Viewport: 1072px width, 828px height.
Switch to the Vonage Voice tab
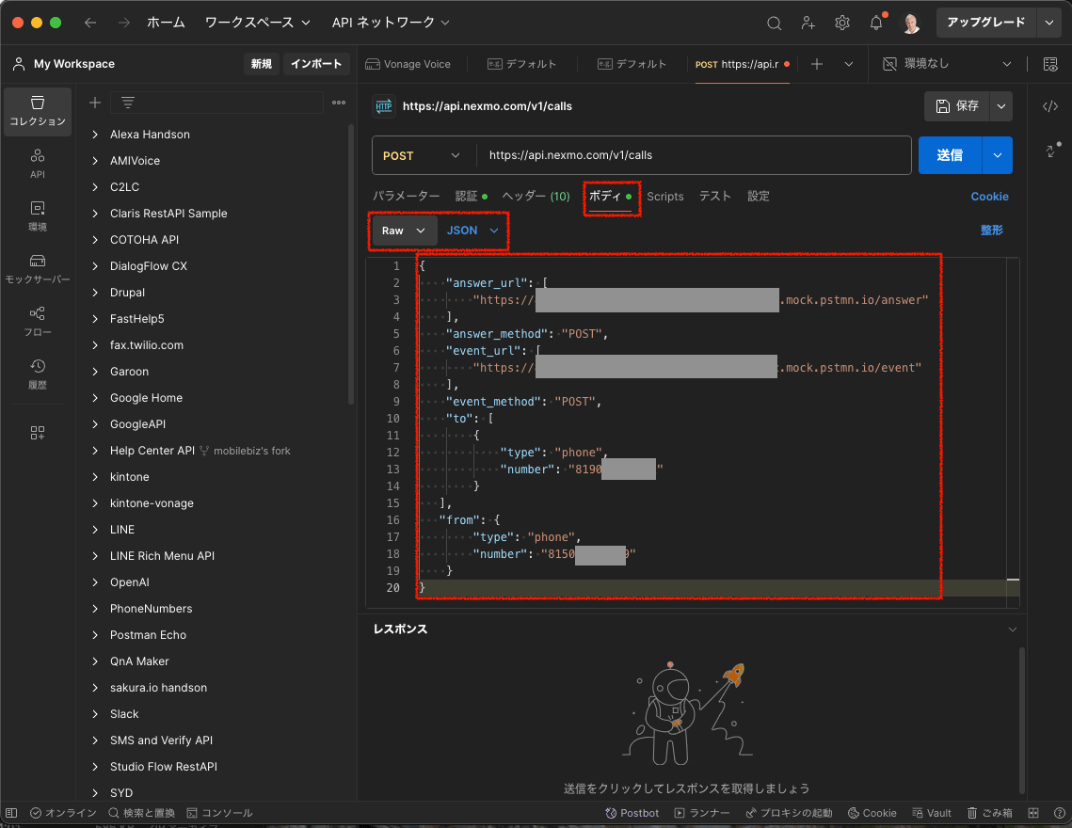[x=408, y=64]
